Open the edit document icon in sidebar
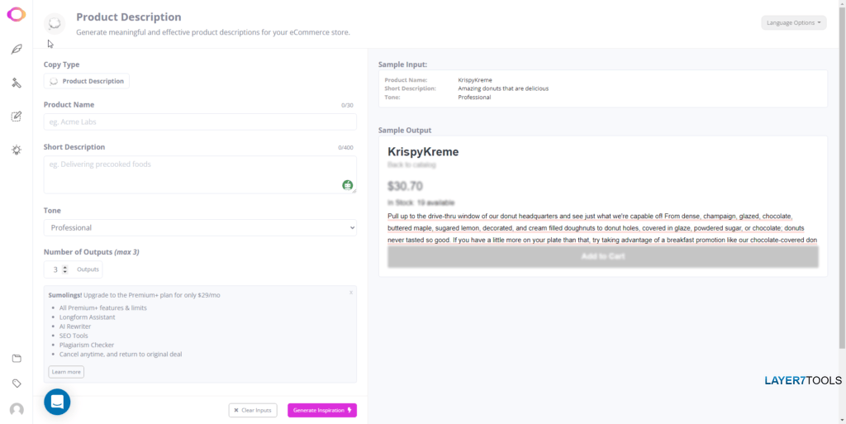 click(x=17, y=117)
